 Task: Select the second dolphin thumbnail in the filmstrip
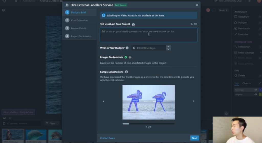pyautogui.click(x=36, y=136)
